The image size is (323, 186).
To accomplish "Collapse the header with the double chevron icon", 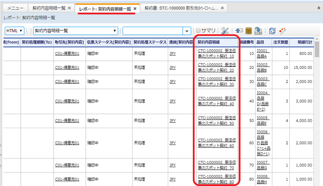I will tap(319, 8).
